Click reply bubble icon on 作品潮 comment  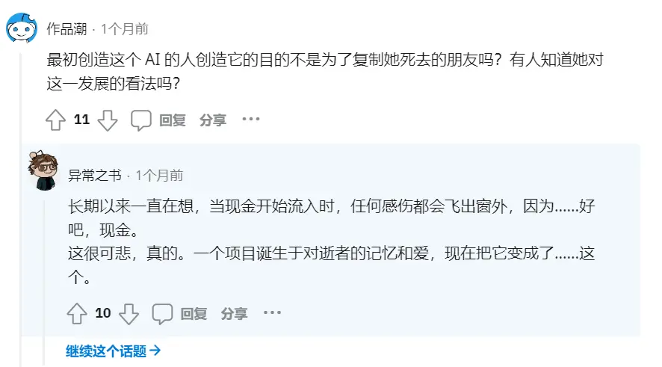coord(141,120)
